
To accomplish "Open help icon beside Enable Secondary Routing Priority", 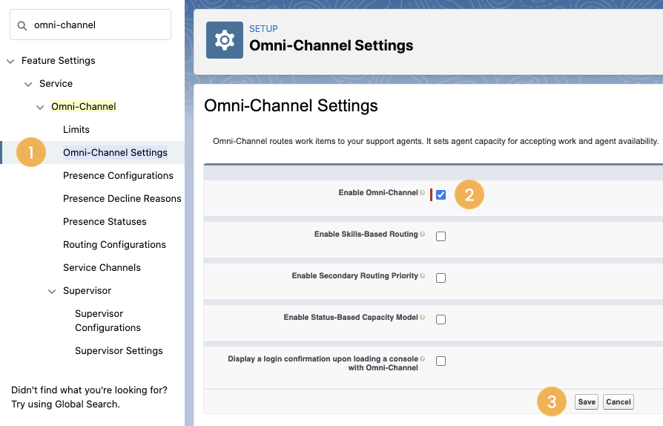I will click(422, 276).
